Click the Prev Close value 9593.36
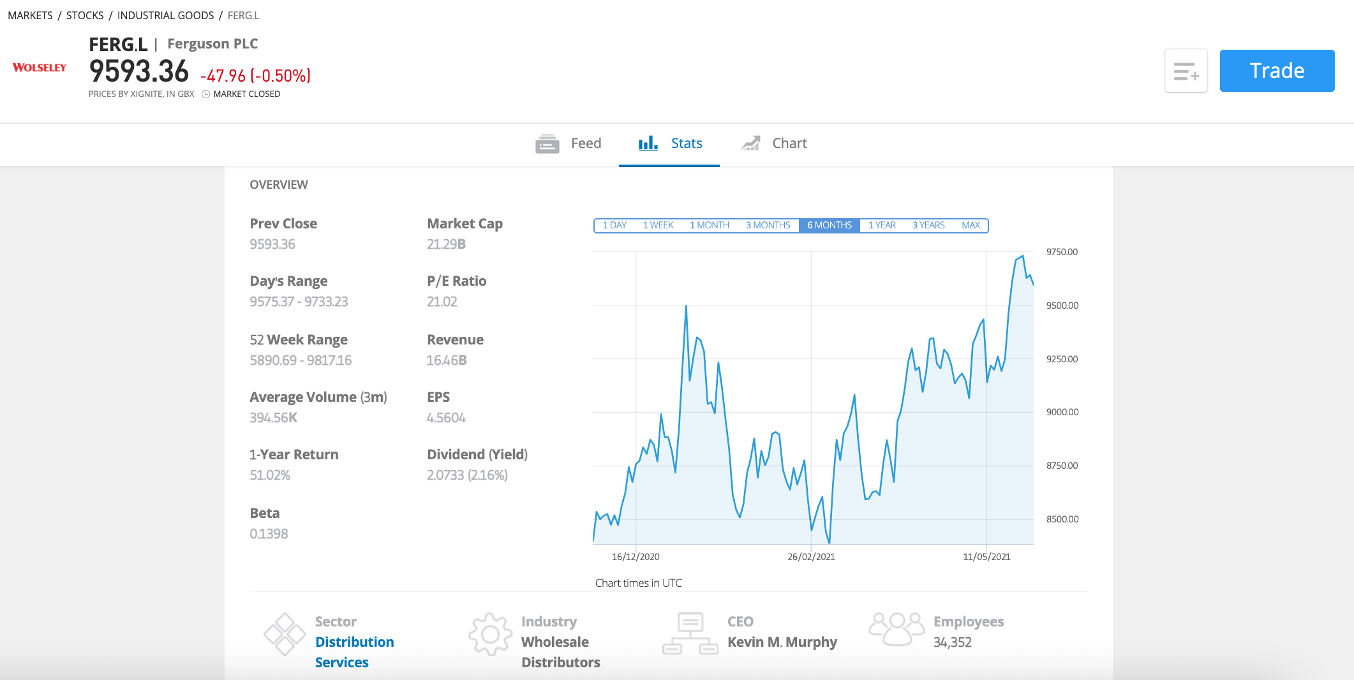 point(272,244)
